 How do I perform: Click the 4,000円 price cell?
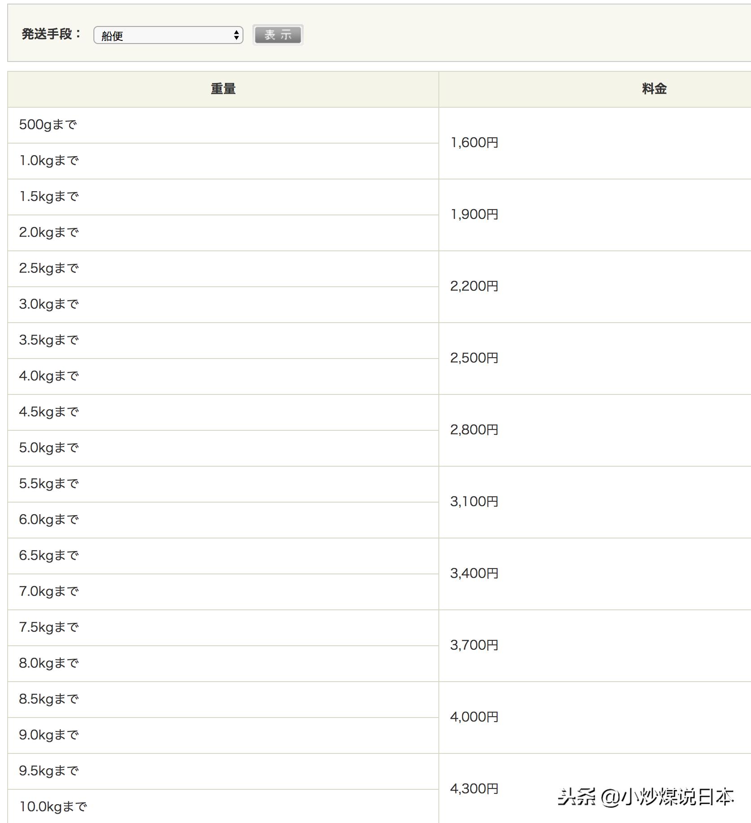click(x=474, y=717)
